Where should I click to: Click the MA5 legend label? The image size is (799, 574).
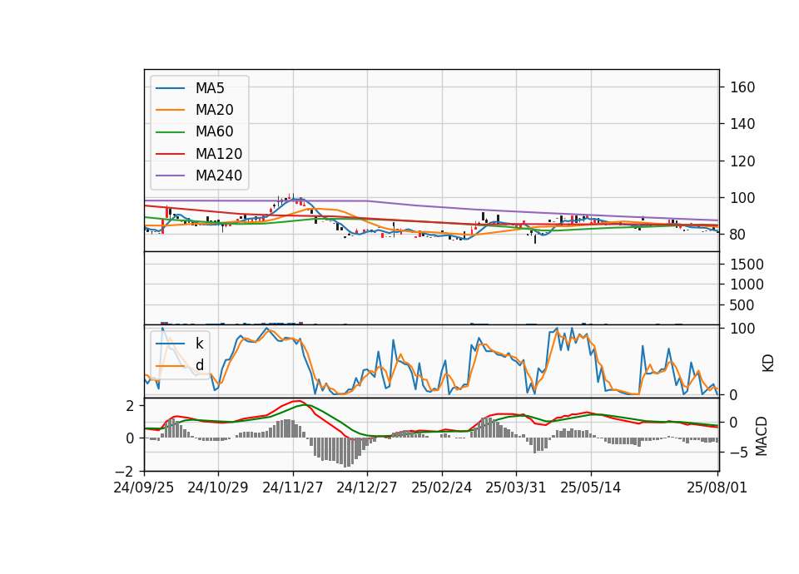click(210, 88)
